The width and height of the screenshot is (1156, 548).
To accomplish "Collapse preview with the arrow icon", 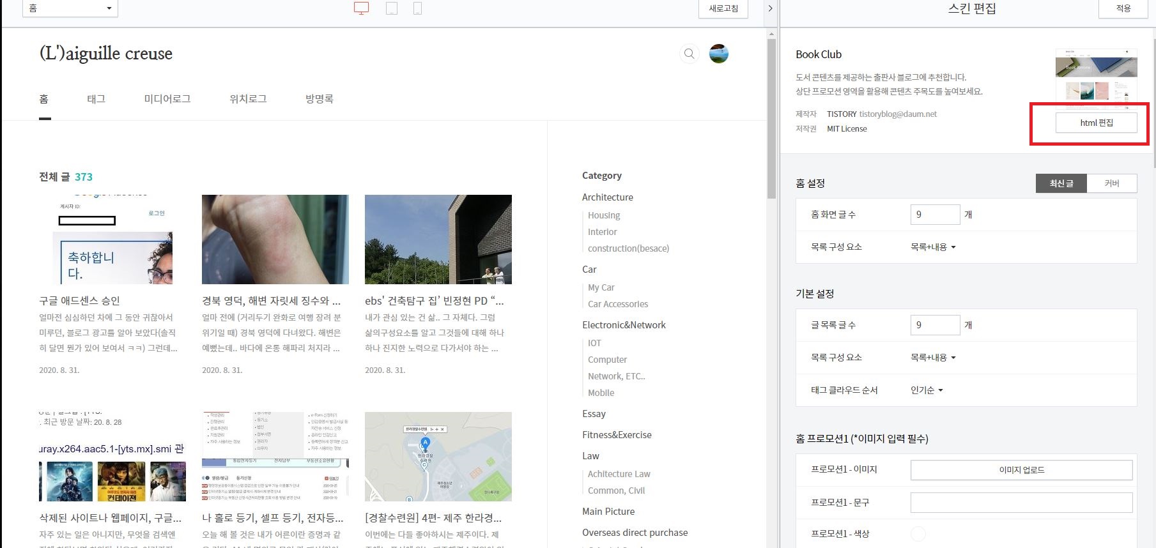I will [x=770, y=8].
